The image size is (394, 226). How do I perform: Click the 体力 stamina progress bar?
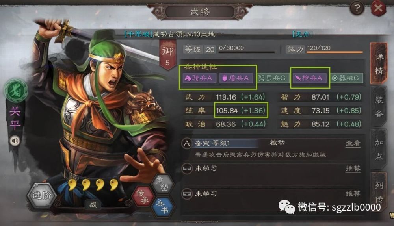coord(335,52)
